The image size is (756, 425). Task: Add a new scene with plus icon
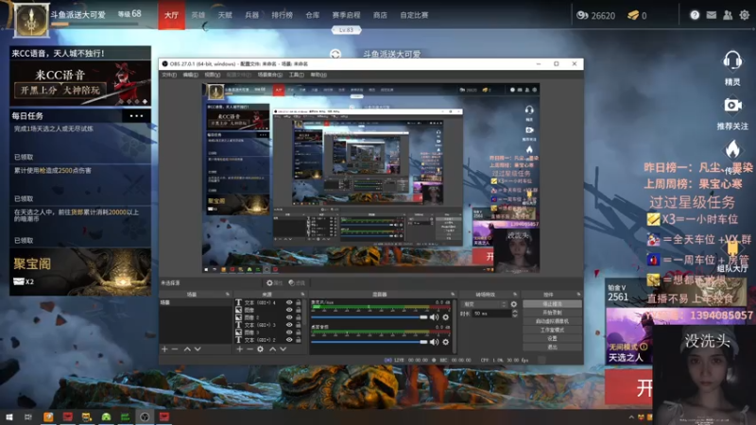[x=164, y=348]
